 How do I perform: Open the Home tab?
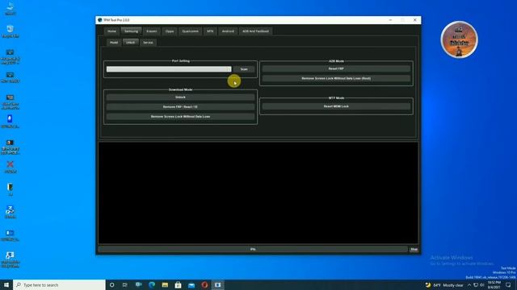click(111, 31)
